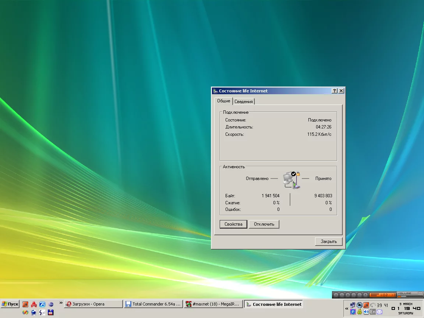Click the floppy disk quick launch icon
This screenshot has width=424, height=318.
point(51,312)
